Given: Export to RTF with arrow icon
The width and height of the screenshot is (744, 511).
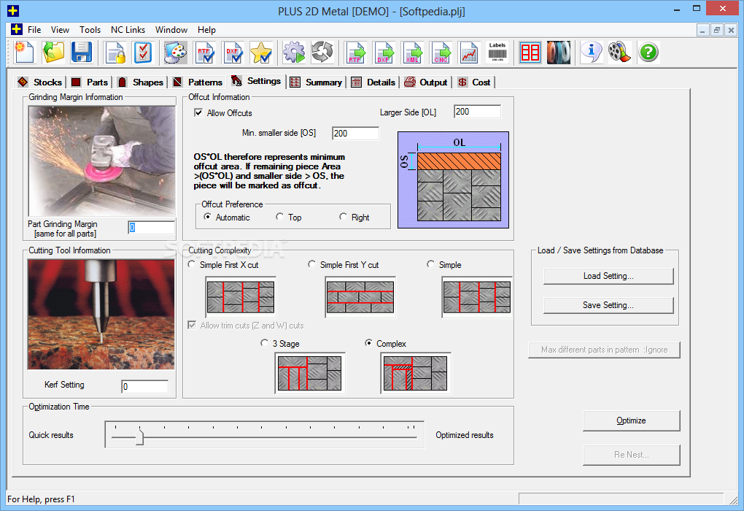Looking at the screenshot, I should pyautogui.click(x=356, y=53).
